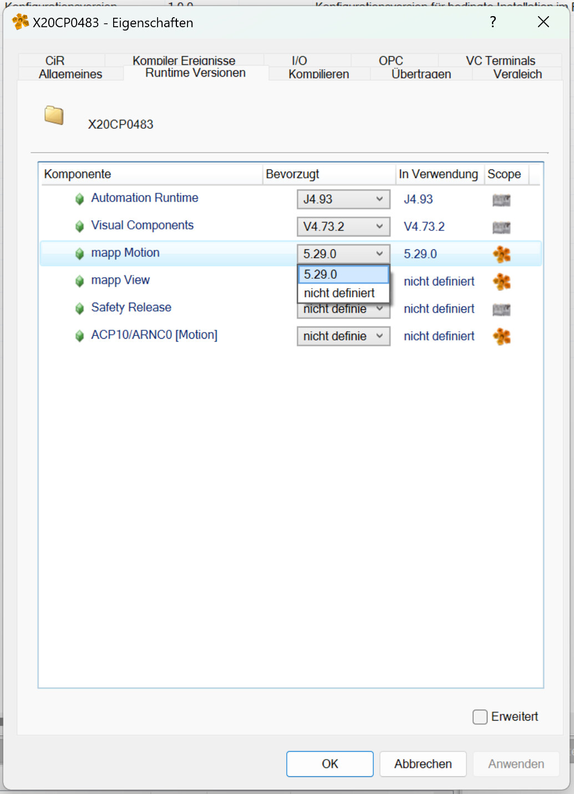The width and height of the screenshot is (574, 794).
Task: Switch to the VC Terminals tab
Action: point(500,61)
